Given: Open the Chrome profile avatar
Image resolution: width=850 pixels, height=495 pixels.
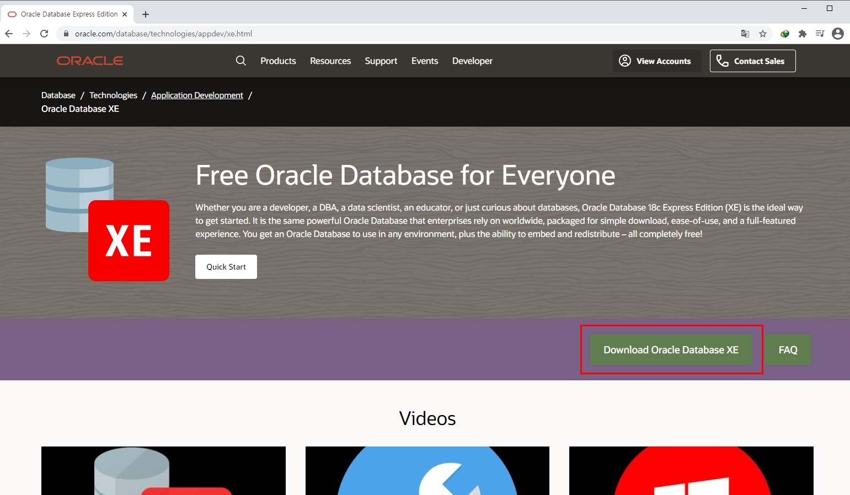Looking at the screenshot, I should click(x=838, y=34).
